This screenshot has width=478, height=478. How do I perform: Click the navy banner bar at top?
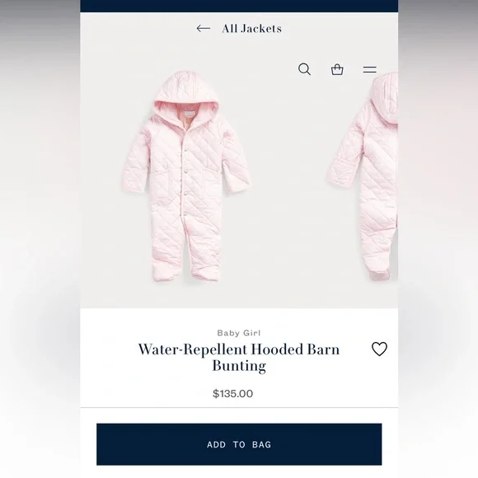tap(239, 6)
